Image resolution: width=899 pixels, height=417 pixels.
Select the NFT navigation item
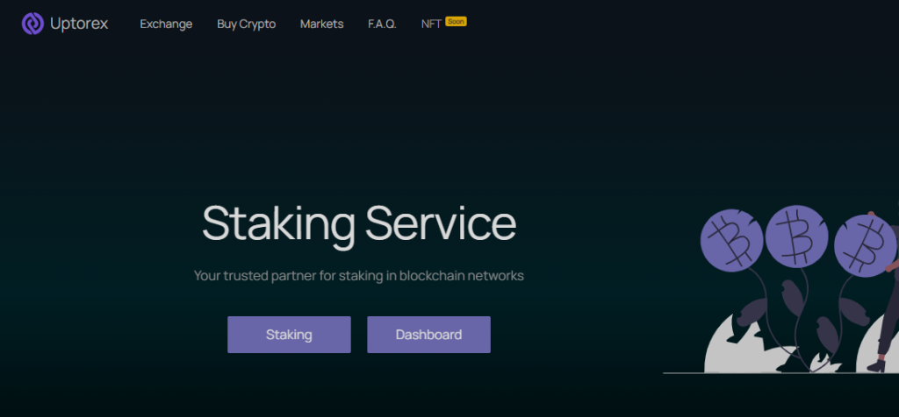click(x=431, y=24)
